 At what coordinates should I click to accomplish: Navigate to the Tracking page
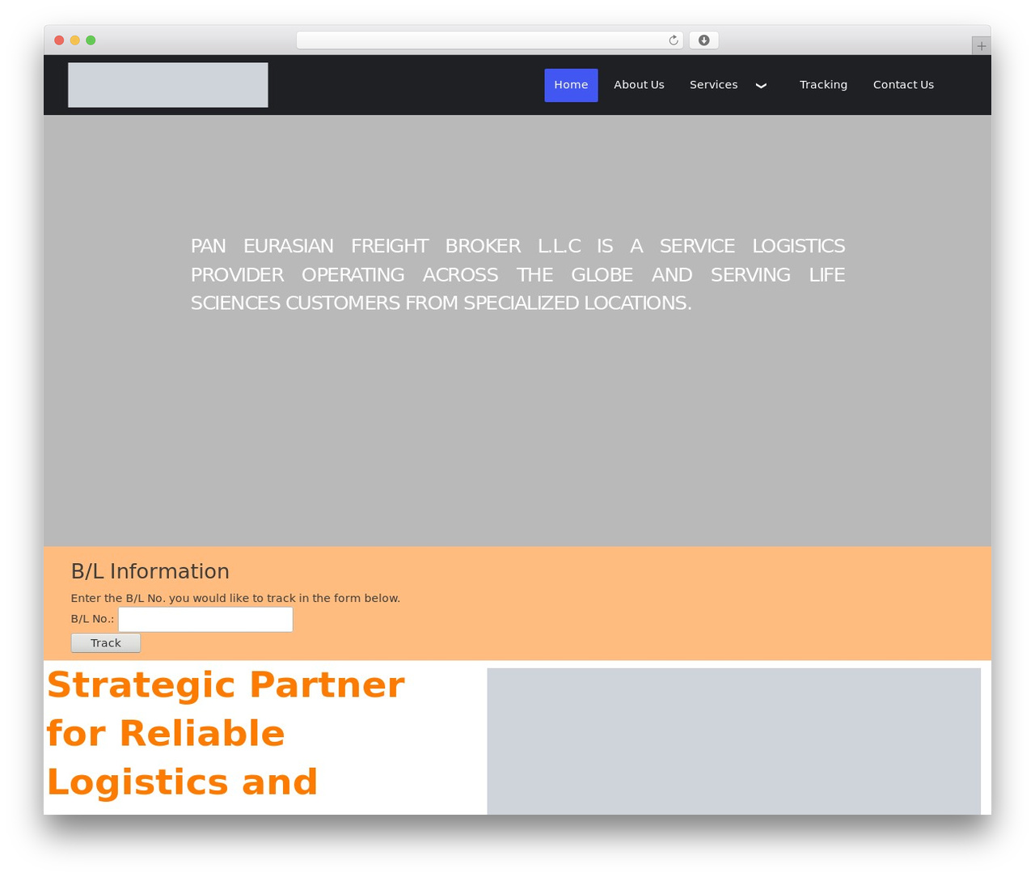coord(823,85)
